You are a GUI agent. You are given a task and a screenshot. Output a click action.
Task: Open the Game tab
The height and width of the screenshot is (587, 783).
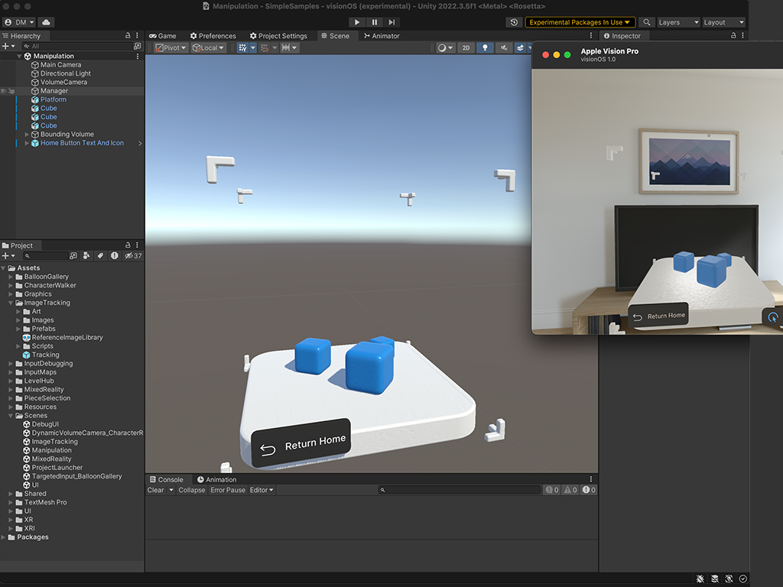[164, 35]
